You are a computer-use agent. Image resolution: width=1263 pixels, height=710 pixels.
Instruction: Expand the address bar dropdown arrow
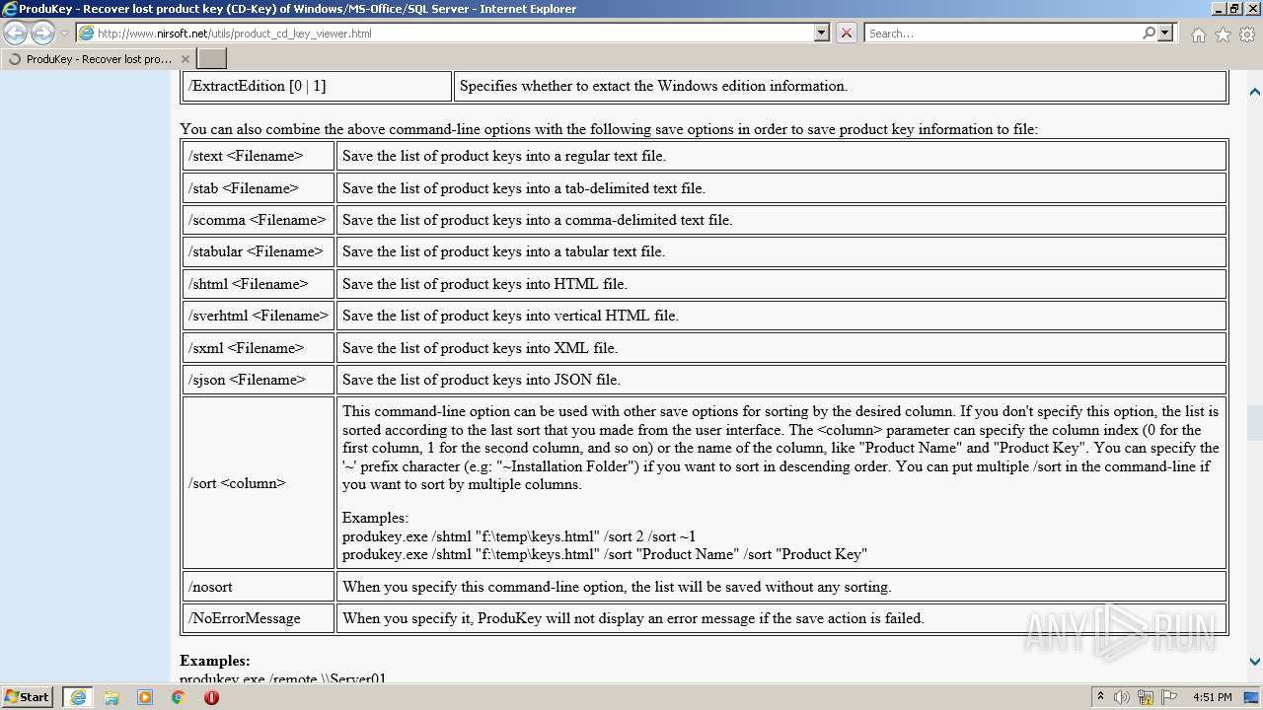[x=822, y=33]
